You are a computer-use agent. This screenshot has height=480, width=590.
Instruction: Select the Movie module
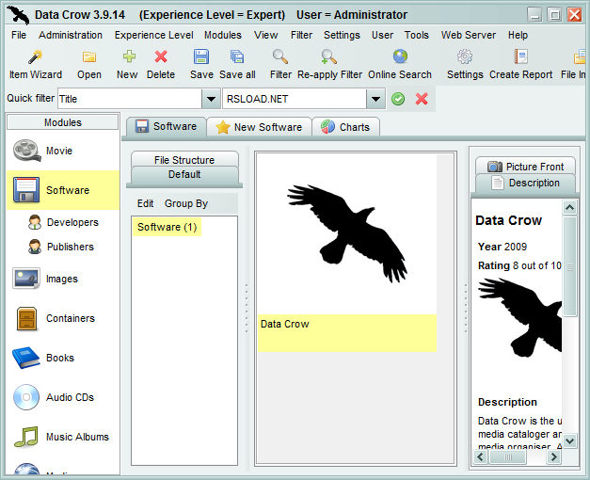click(x=62, y=151)
